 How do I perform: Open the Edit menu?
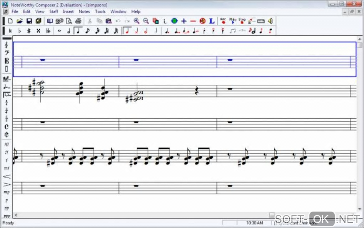27,11
